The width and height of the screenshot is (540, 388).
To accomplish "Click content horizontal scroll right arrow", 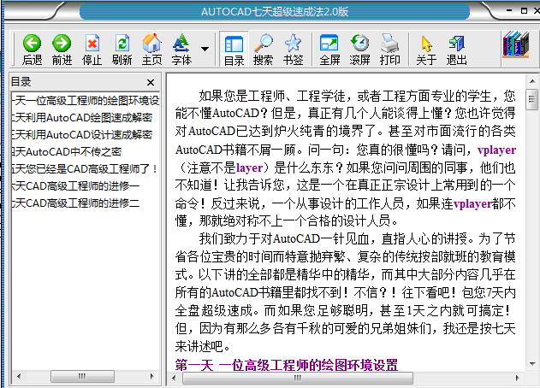I will tap(517, 378).
